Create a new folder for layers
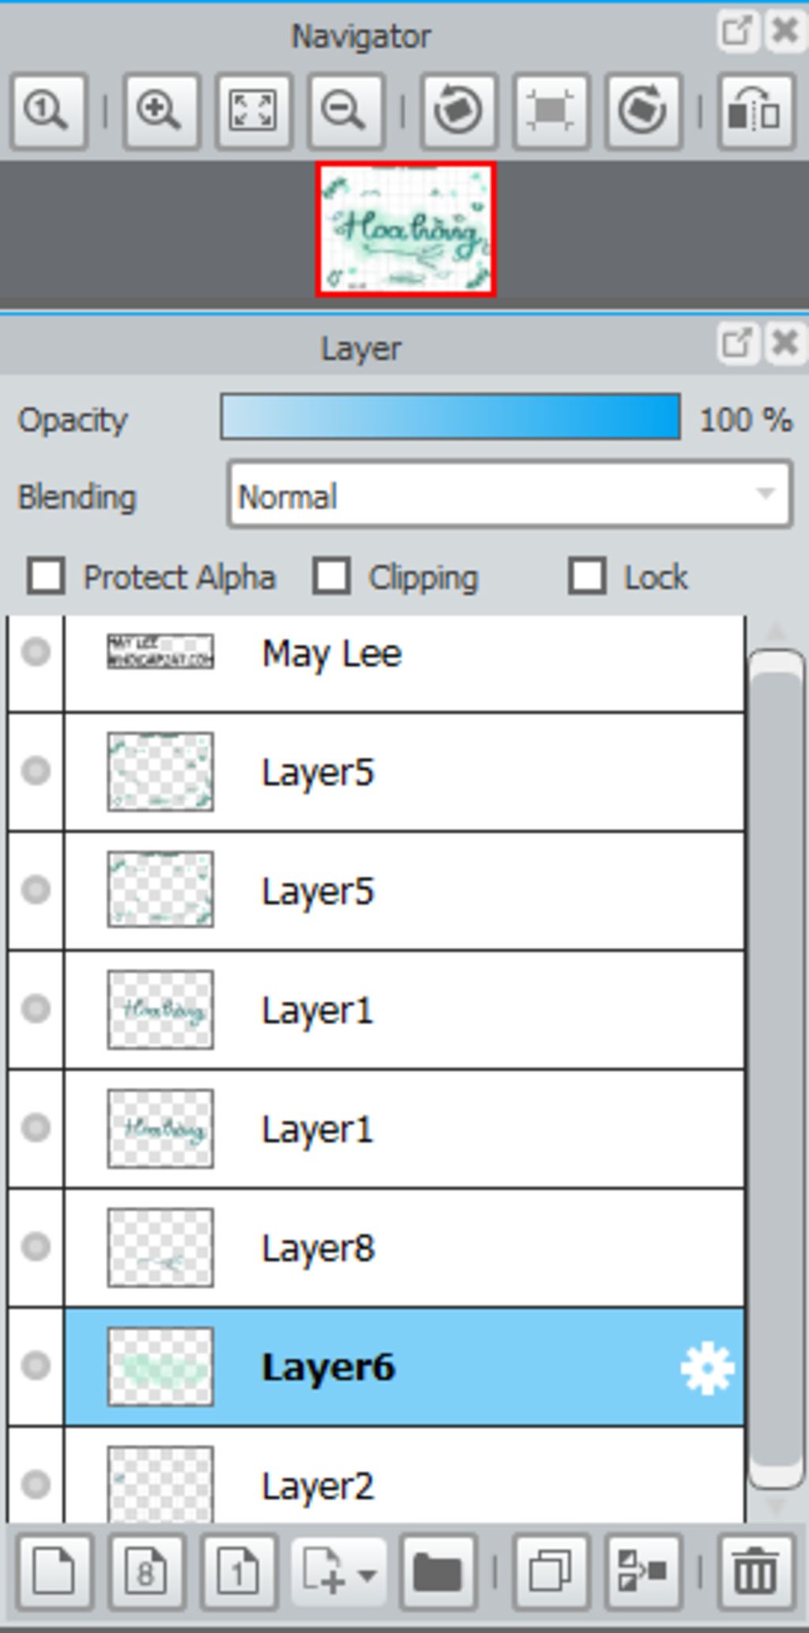This screenshot has width=809, height=1633. tap(438, 1571)
